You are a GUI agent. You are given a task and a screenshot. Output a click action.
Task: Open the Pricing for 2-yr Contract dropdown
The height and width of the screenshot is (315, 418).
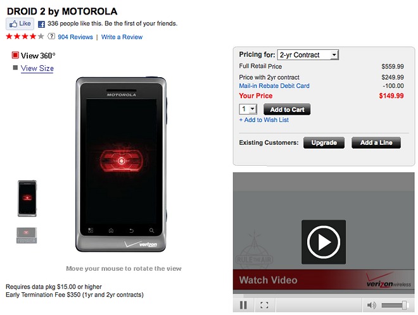click(x=308, y=55)
